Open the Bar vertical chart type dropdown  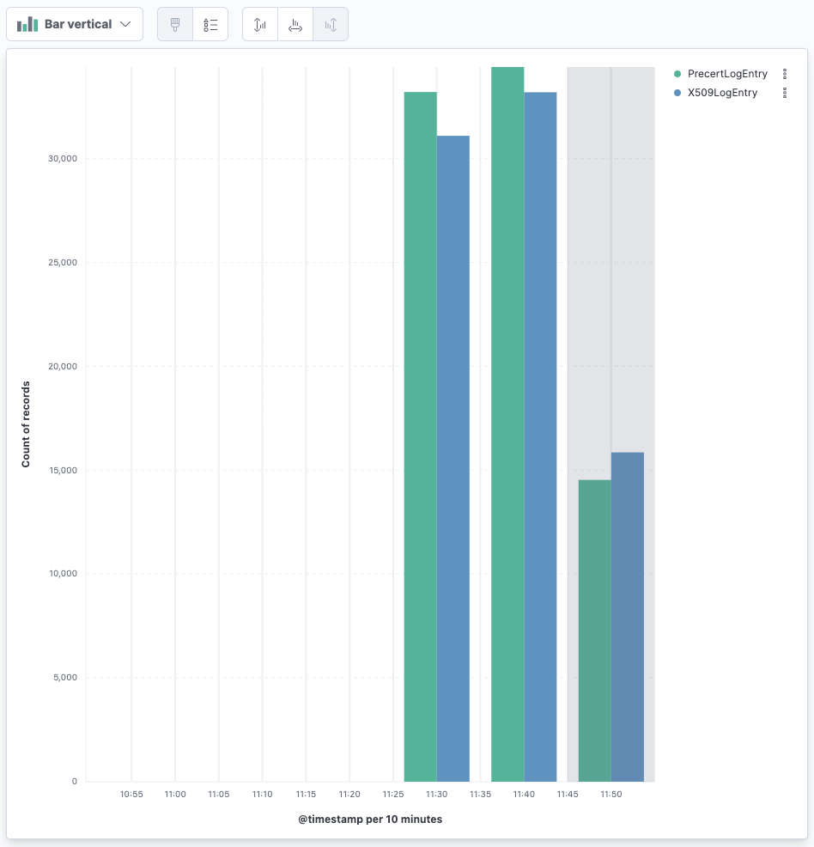[75, 24]
